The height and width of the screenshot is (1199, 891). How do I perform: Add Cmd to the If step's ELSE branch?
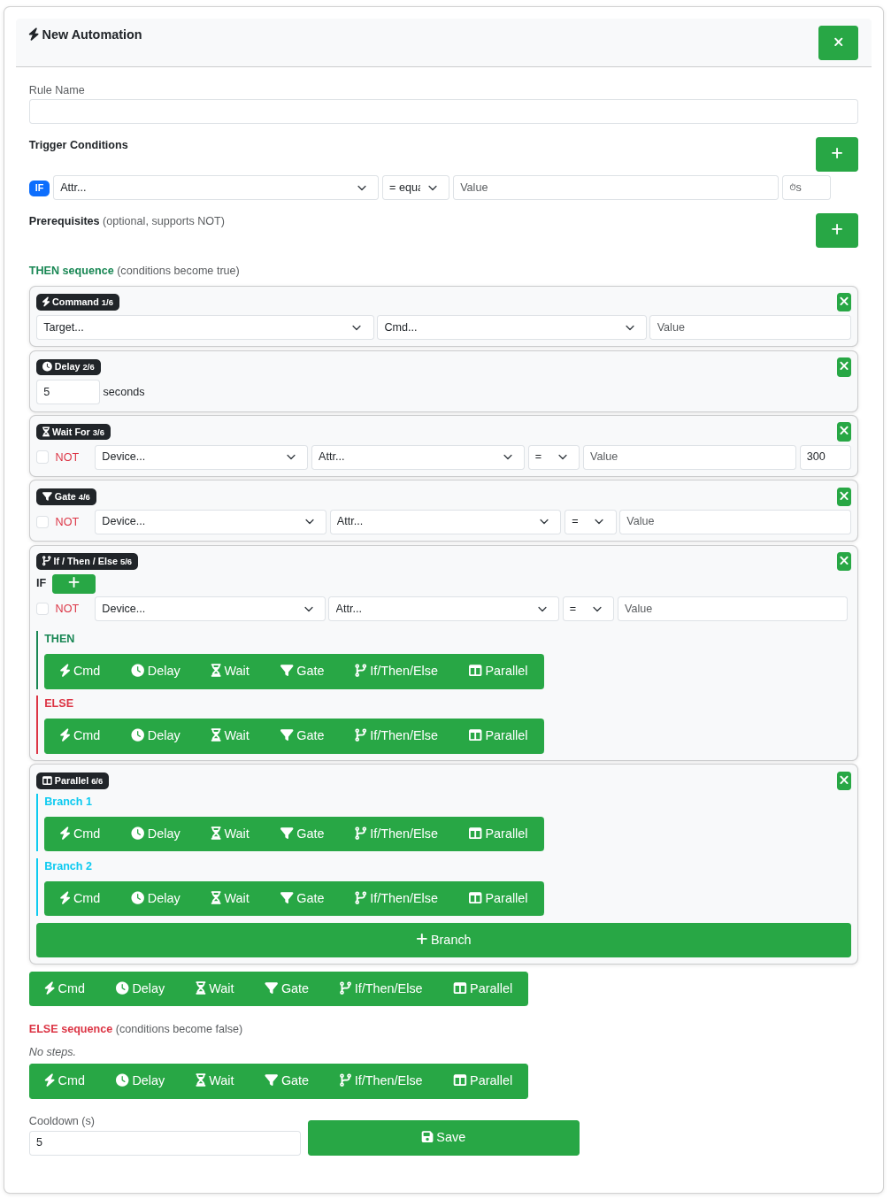click(x=80, y=735)
